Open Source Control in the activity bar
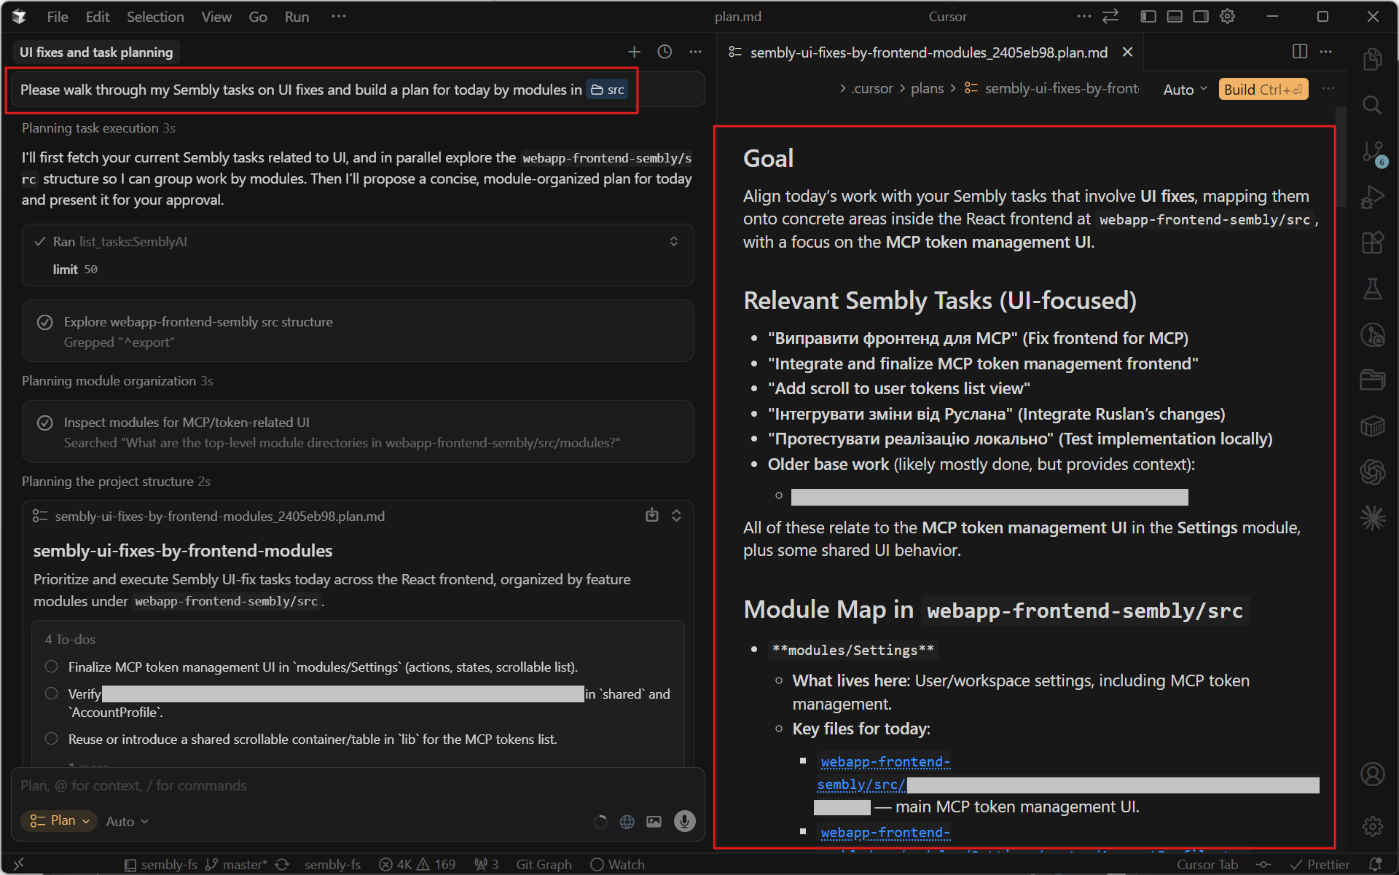The image size is (1399, 875). coord(1373,152)
